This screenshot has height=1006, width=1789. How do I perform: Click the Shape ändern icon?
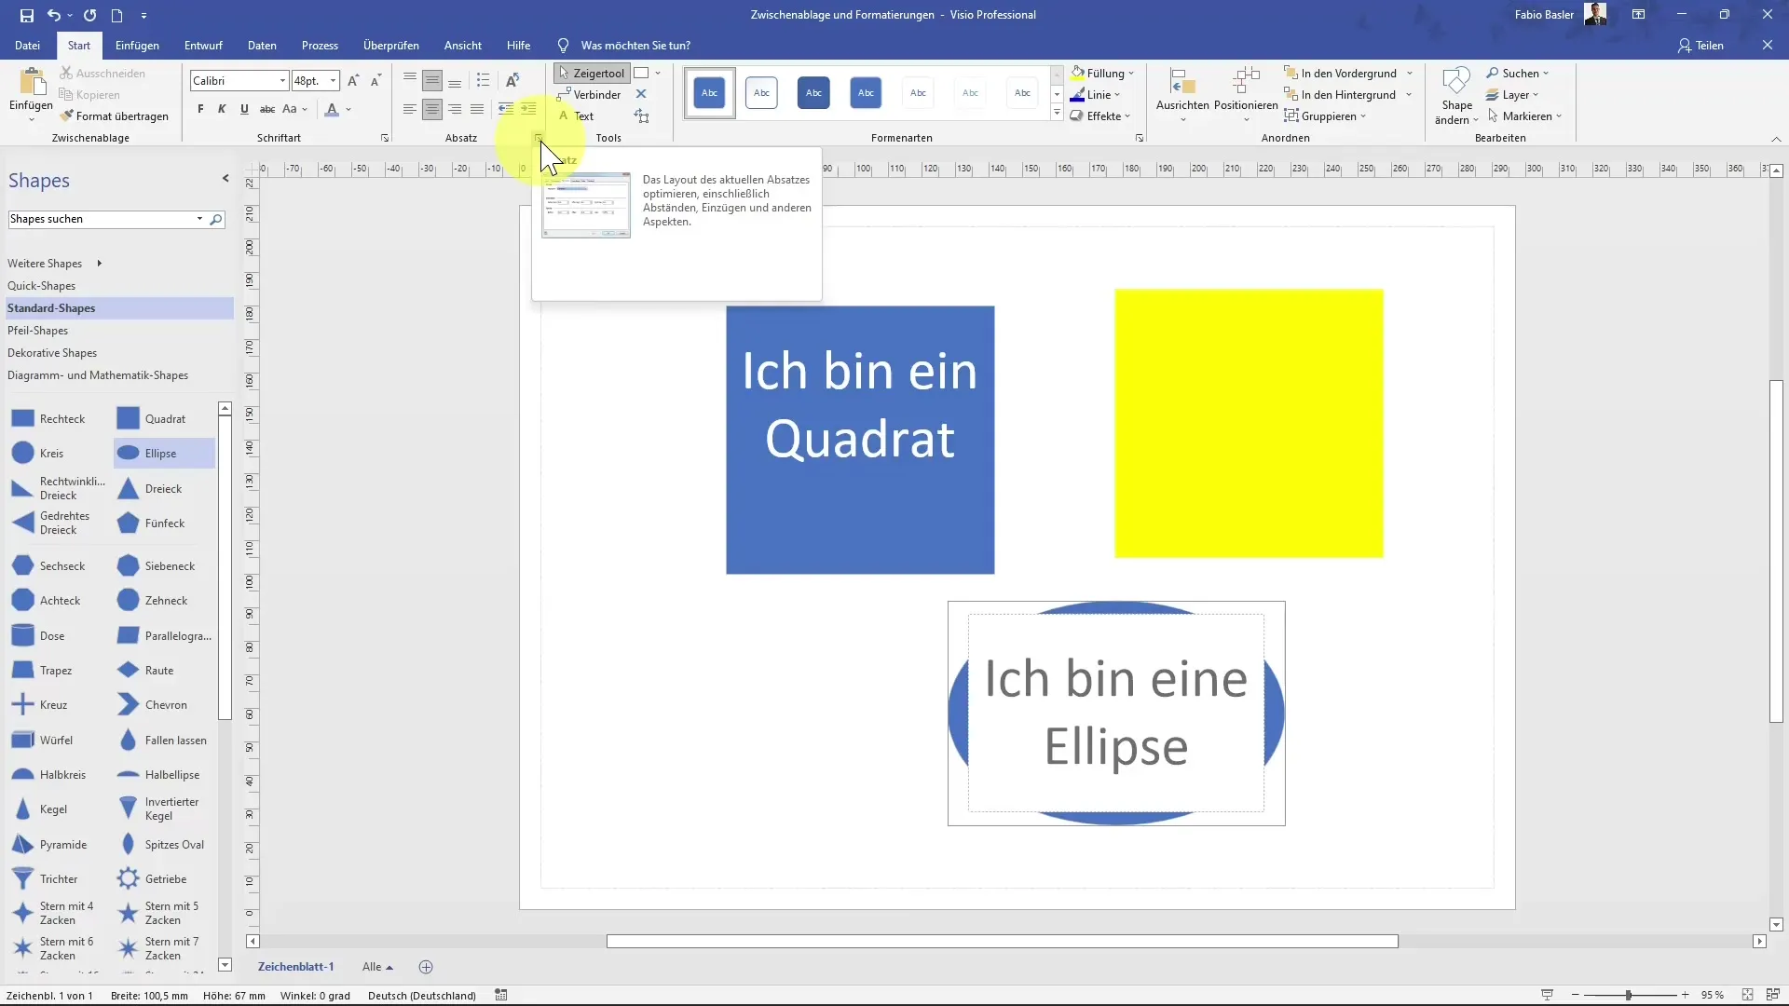[1456, 82]
